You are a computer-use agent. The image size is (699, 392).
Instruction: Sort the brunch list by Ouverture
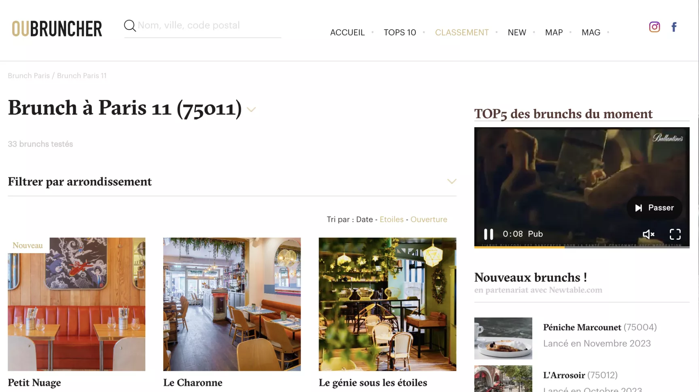429,219
